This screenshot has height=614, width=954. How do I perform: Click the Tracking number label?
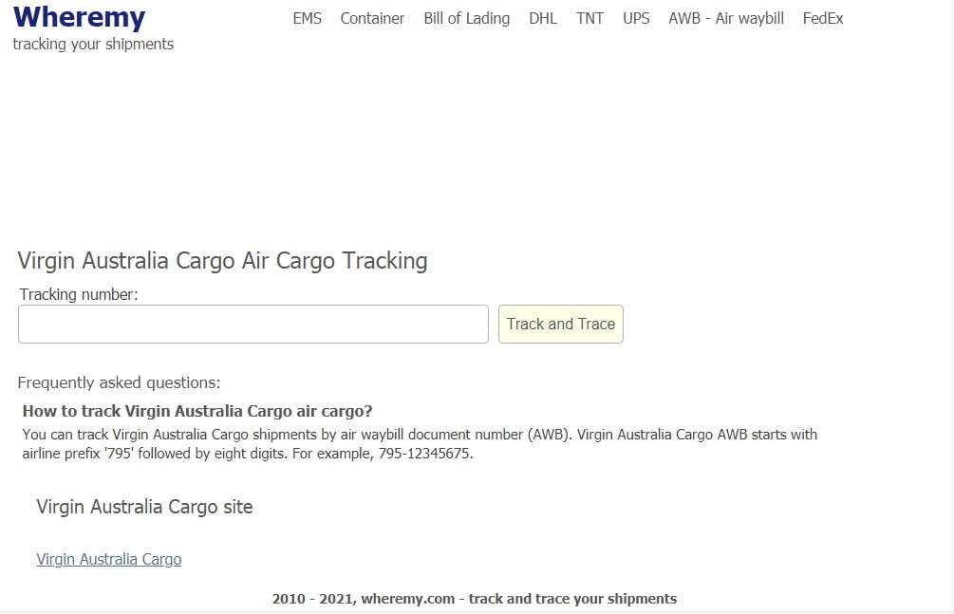click(x=79, y=294)
